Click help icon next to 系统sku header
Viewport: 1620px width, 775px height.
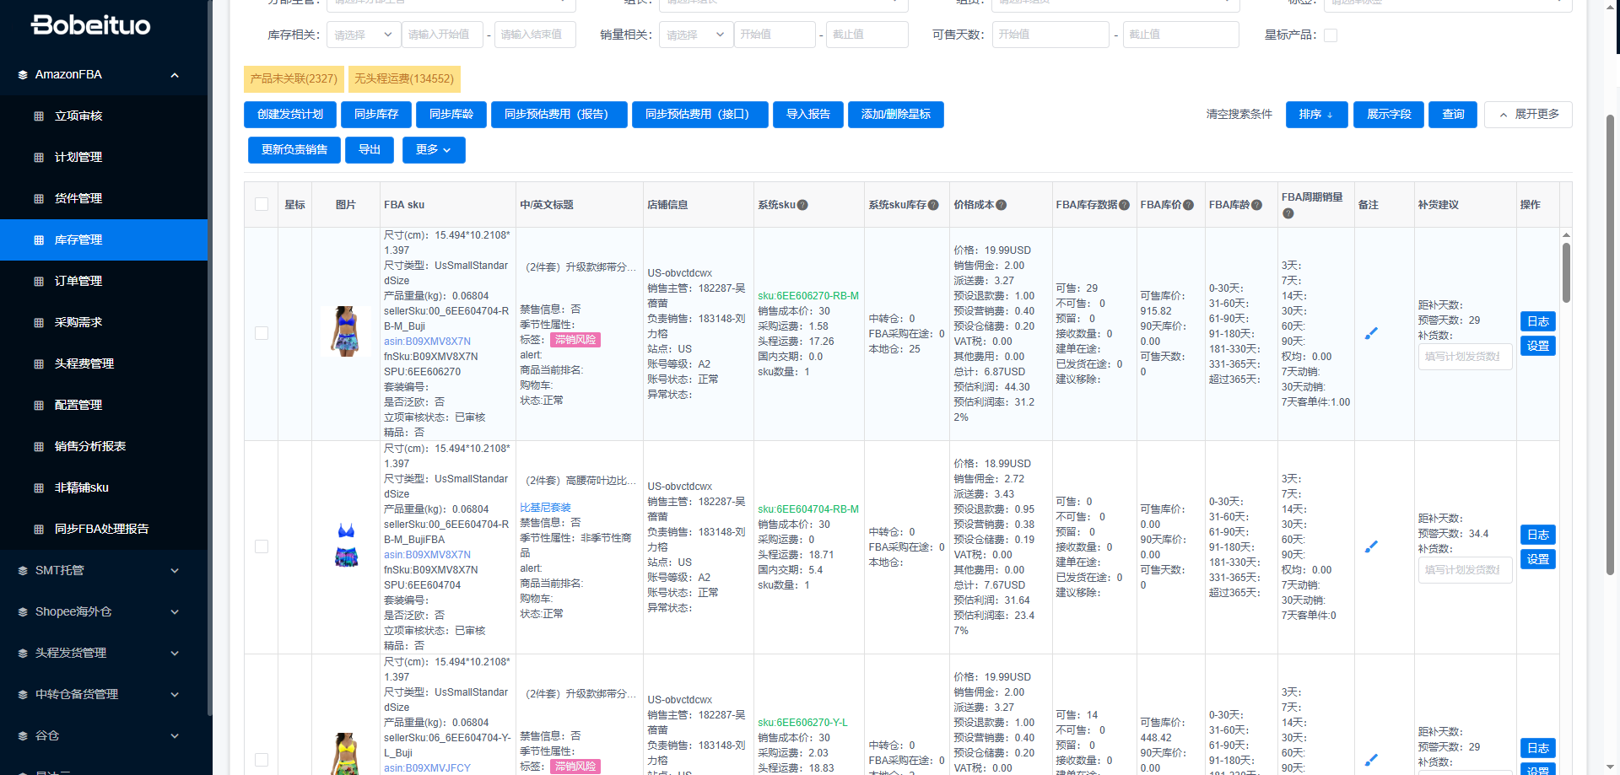tap(802, 205)
